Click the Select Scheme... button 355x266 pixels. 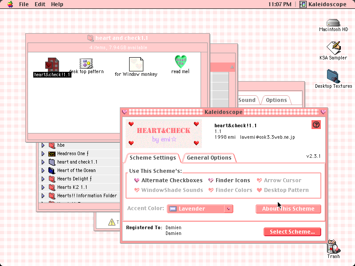click(x=292, y=232)
